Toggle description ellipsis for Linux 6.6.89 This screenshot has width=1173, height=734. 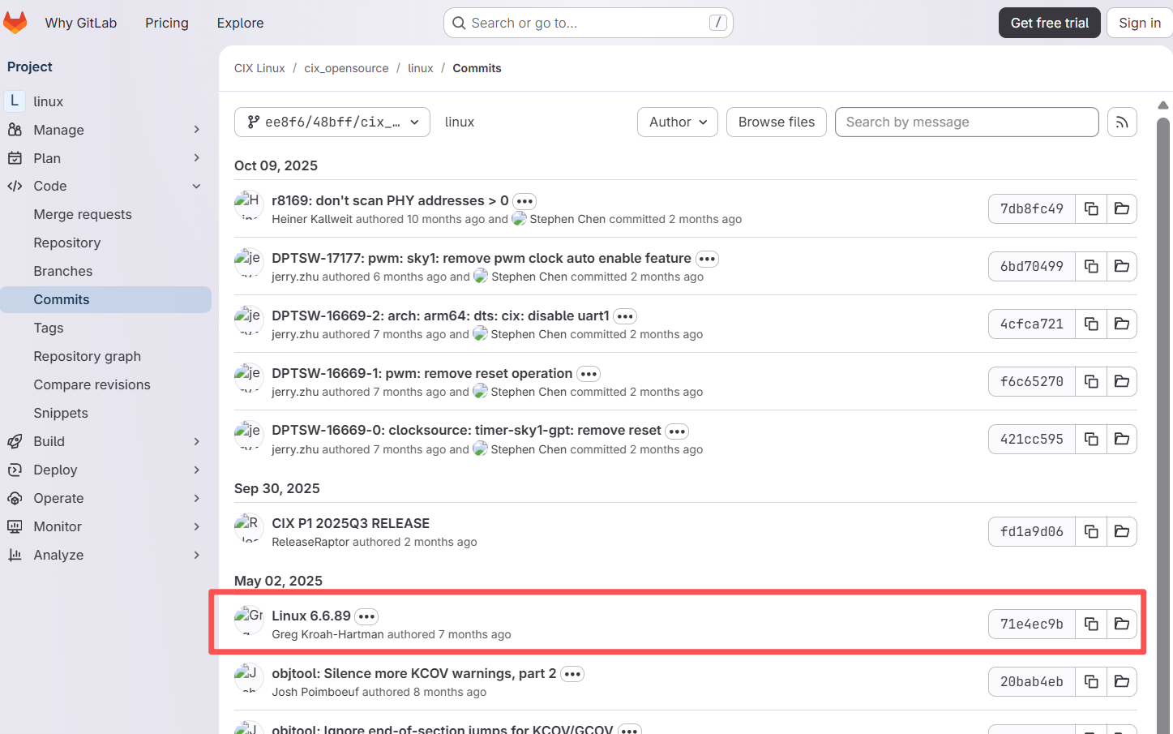tap(366, 616)
